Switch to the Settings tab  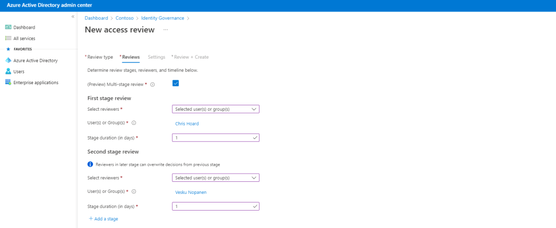click(x=156, y=57)
